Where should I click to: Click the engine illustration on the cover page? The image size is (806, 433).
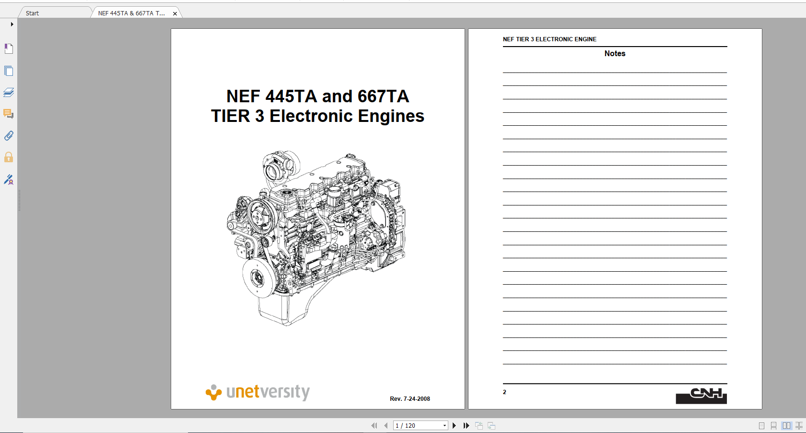316,238
